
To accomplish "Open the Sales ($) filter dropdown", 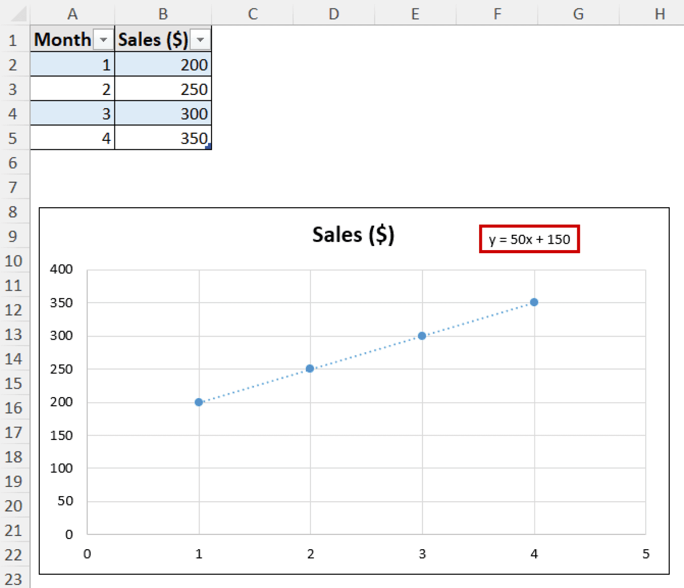I will pos(199,39).
